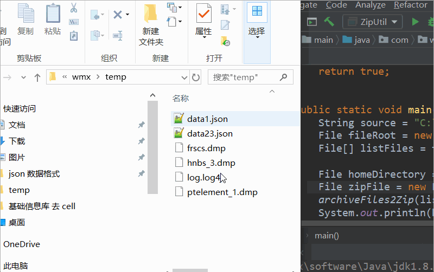The height and width of the screenshot is (272, 434).
Task: Click the Paste shortcut icon in clipboard group
Action: point(74,36)
